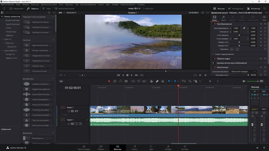The image size is (269, 151).
Task: Click the position lock padlock in timeline toolbar
Action: tap(162, 81)
